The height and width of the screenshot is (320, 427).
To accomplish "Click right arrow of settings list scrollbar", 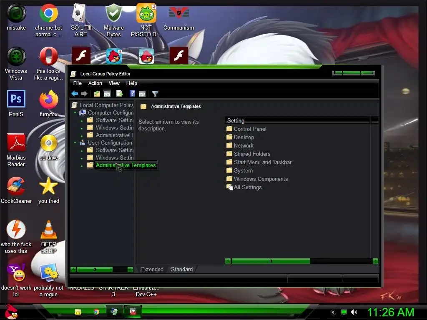I will [x=375, y=261].
